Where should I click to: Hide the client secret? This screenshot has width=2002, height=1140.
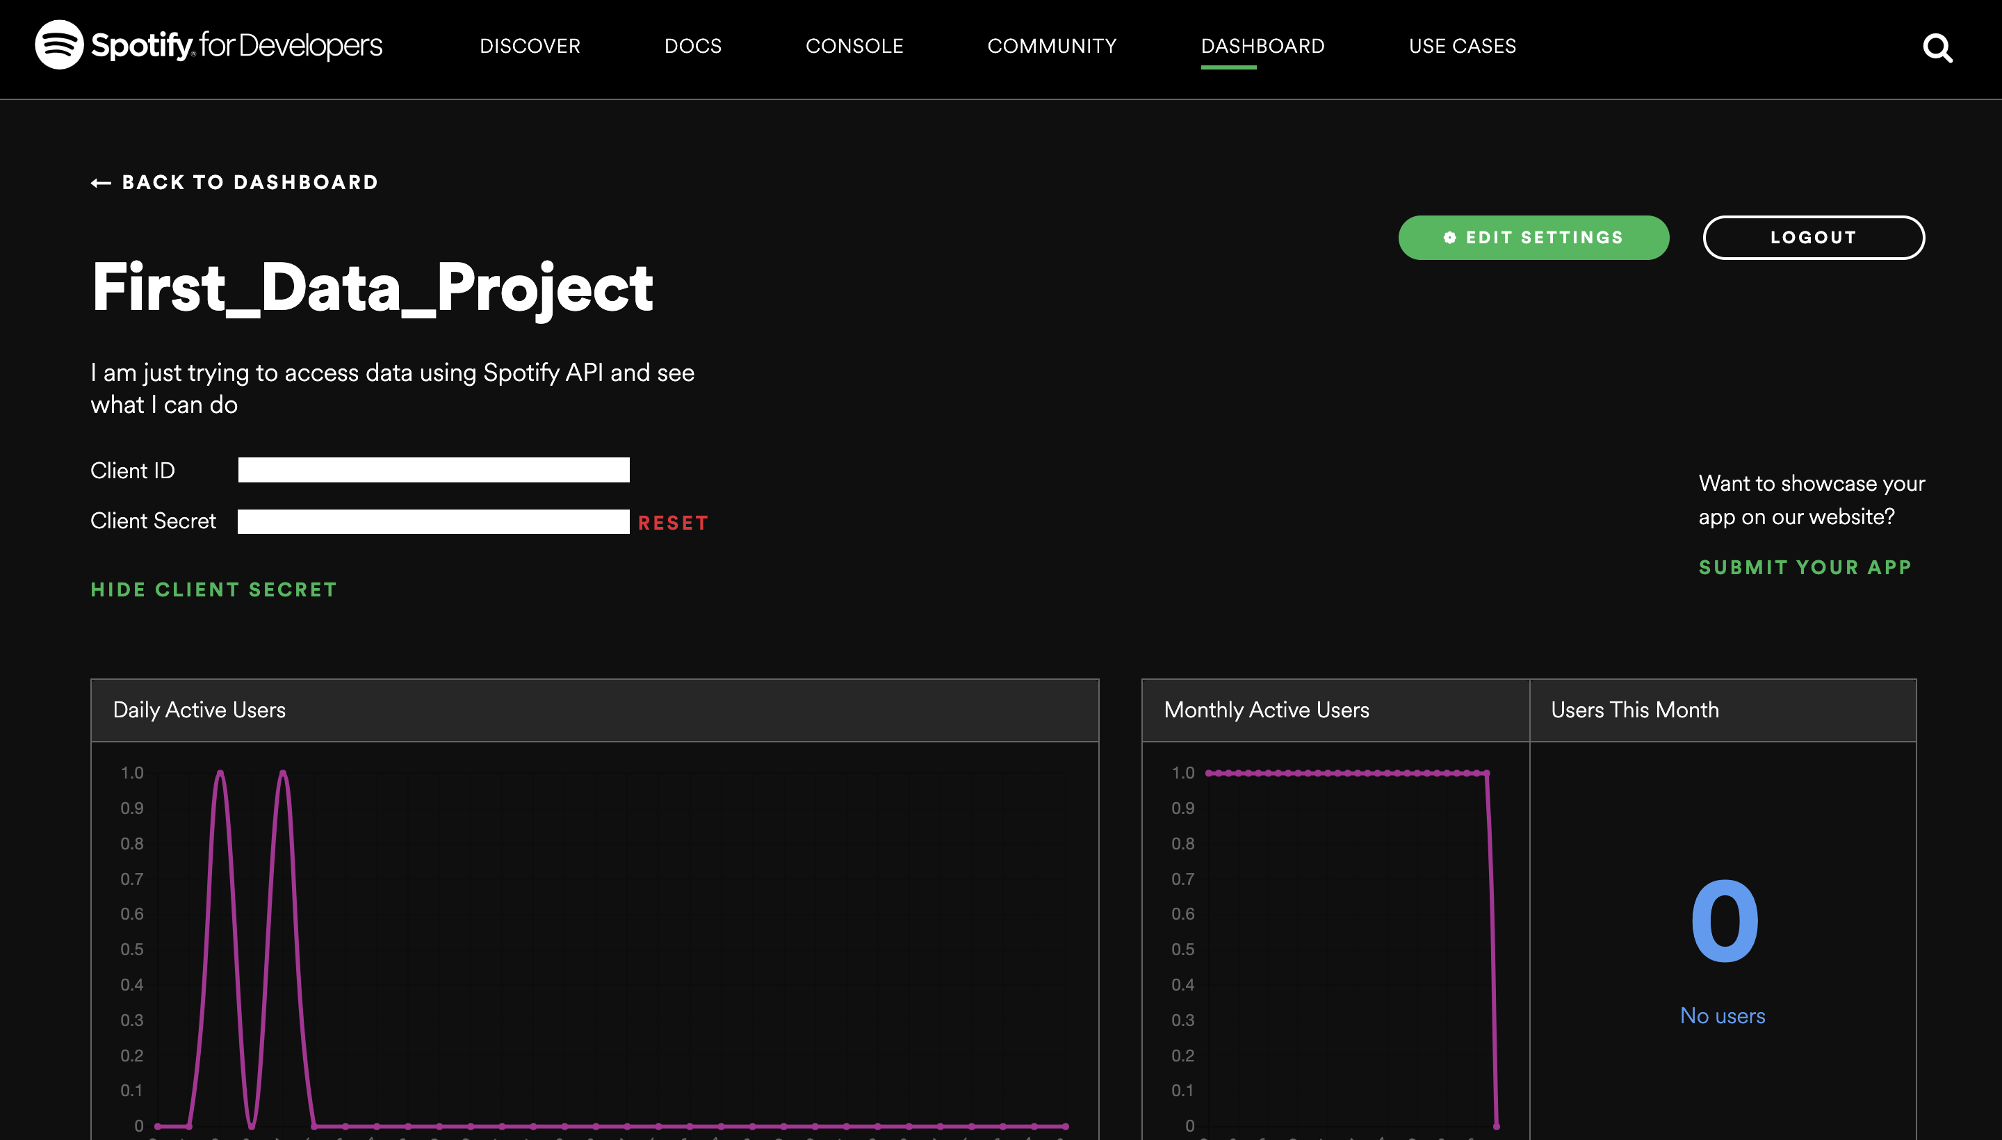(213, 589)
